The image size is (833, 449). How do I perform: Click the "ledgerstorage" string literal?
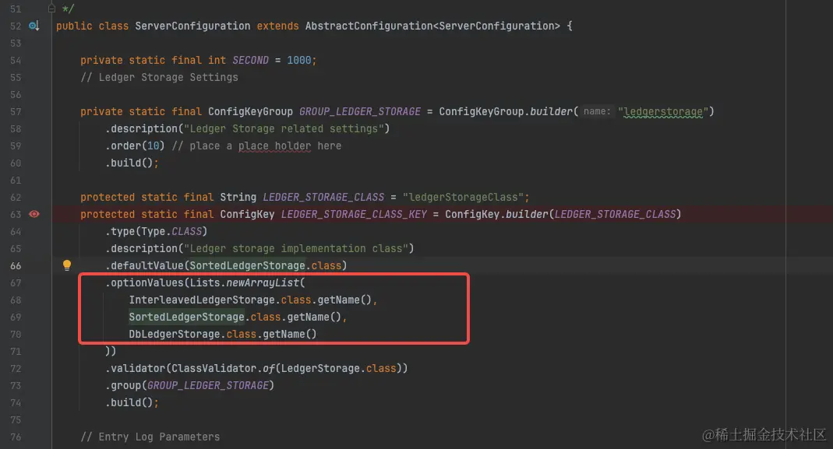(x=663, y=111)
